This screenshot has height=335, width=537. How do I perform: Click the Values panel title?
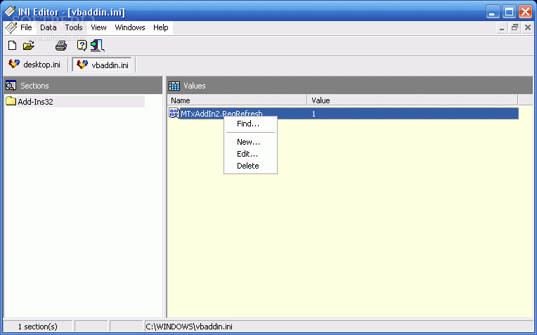(195, 86)
